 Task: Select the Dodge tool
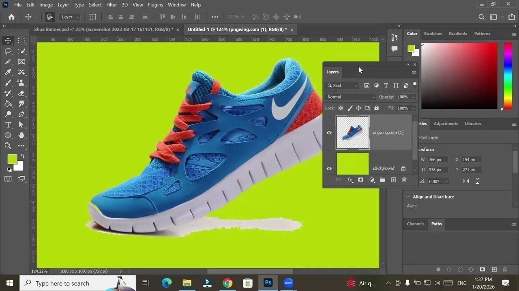point(8,114)
